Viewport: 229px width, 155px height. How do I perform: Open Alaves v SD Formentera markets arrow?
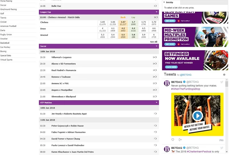(156, 64)
